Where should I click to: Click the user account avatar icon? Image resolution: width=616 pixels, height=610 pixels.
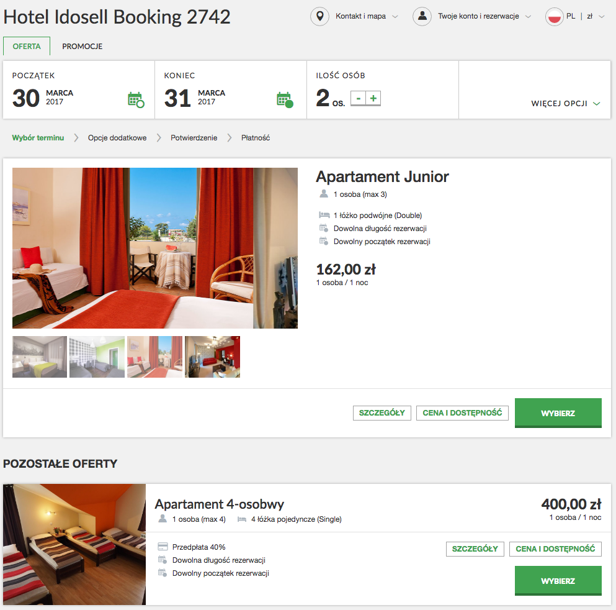click(x=422, y=17)
